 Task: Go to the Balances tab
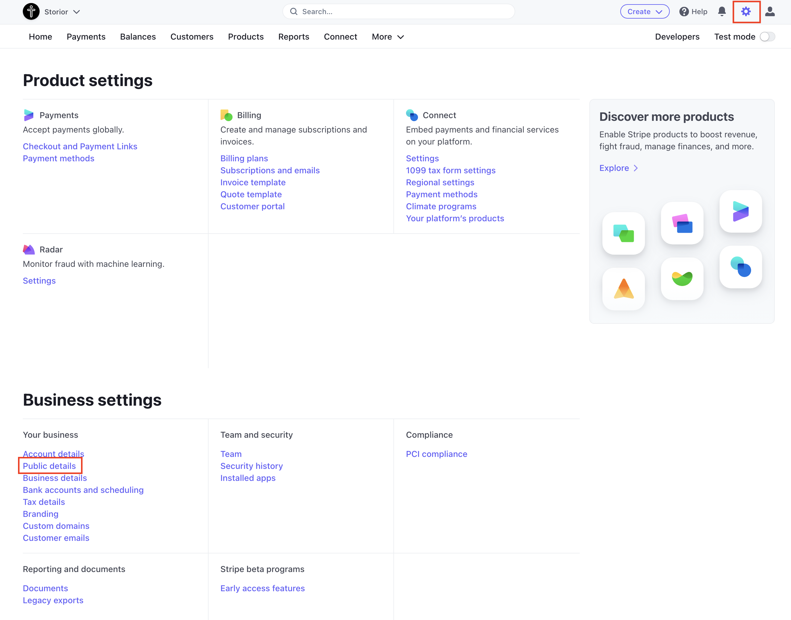[x=138, y=37]
